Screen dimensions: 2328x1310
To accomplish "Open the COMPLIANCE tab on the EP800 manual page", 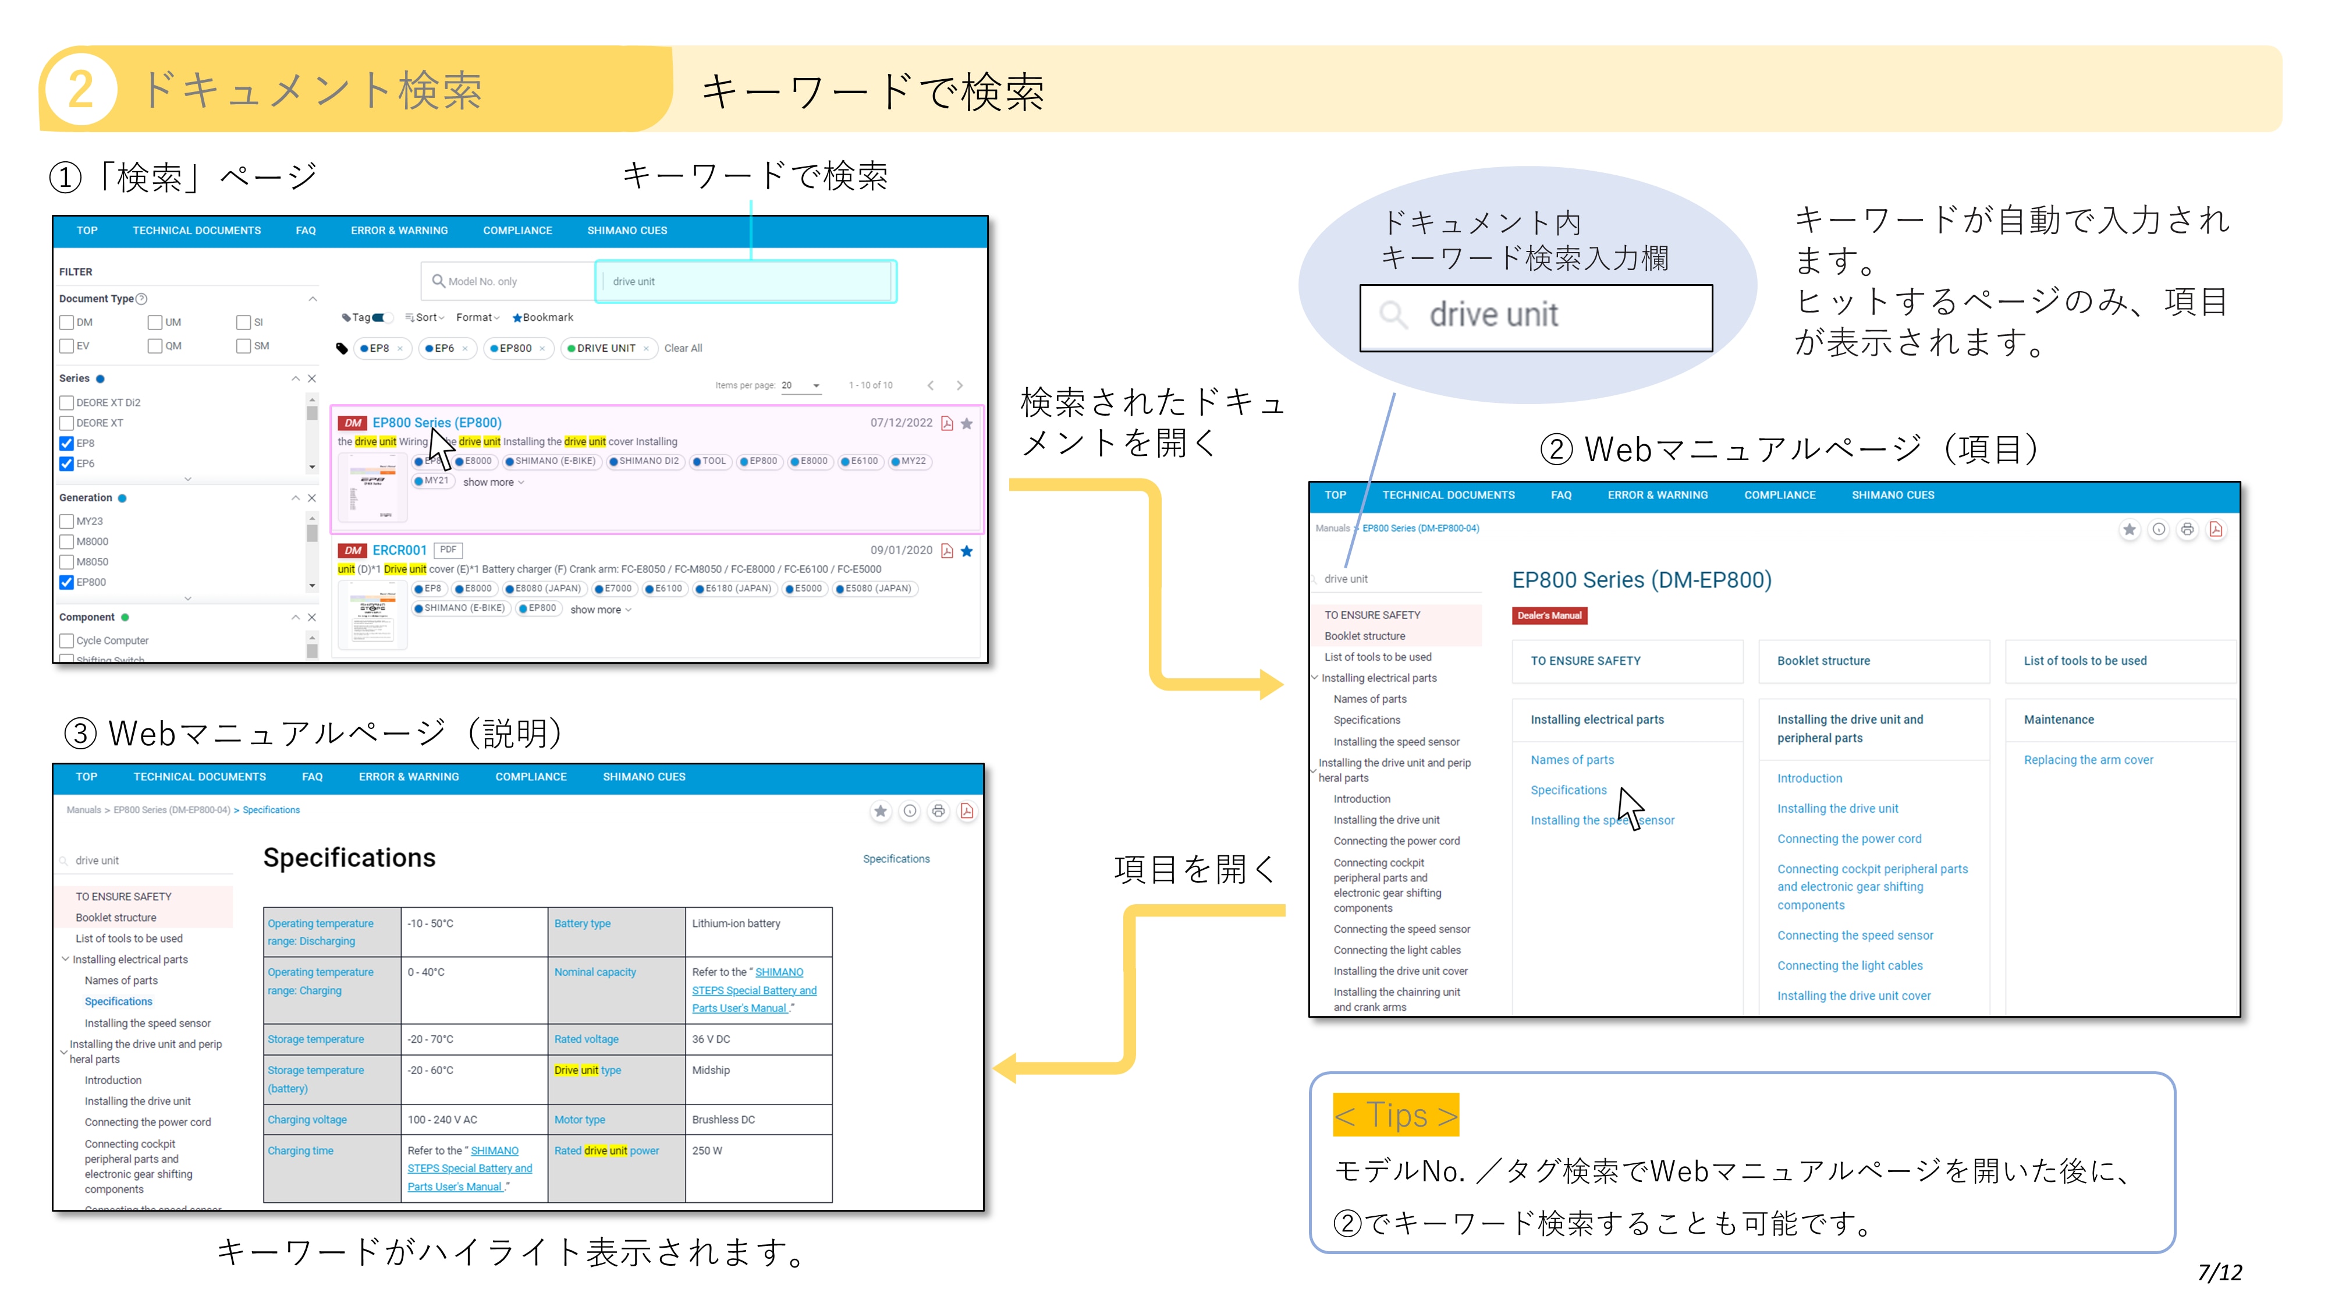I will 1780,495.
